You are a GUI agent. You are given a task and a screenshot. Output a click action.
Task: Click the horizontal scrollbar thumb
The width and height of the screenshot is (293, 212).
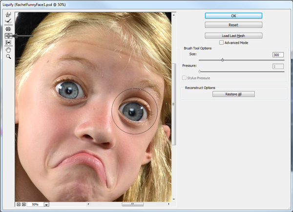[x=132, y=204]
